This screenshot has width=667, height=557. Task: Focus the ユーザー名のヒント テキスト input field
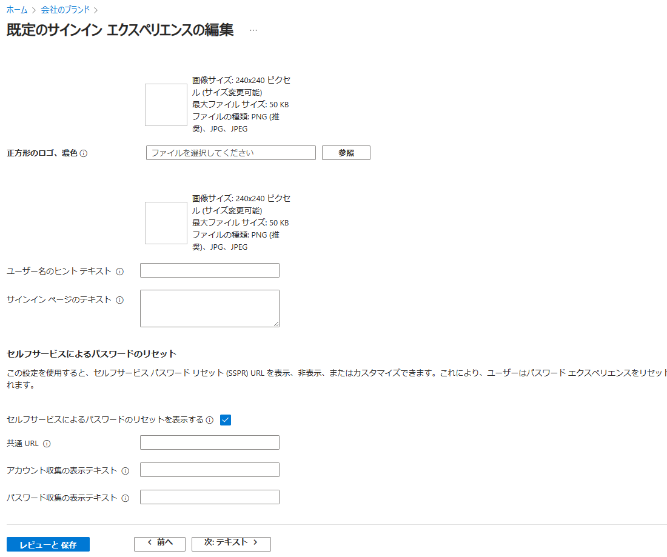coord(210,270)
